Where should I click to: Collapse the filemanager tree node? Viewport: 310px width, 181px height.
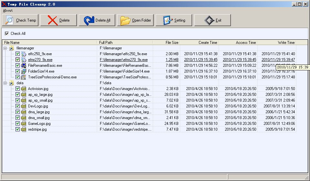coord(5,48)
